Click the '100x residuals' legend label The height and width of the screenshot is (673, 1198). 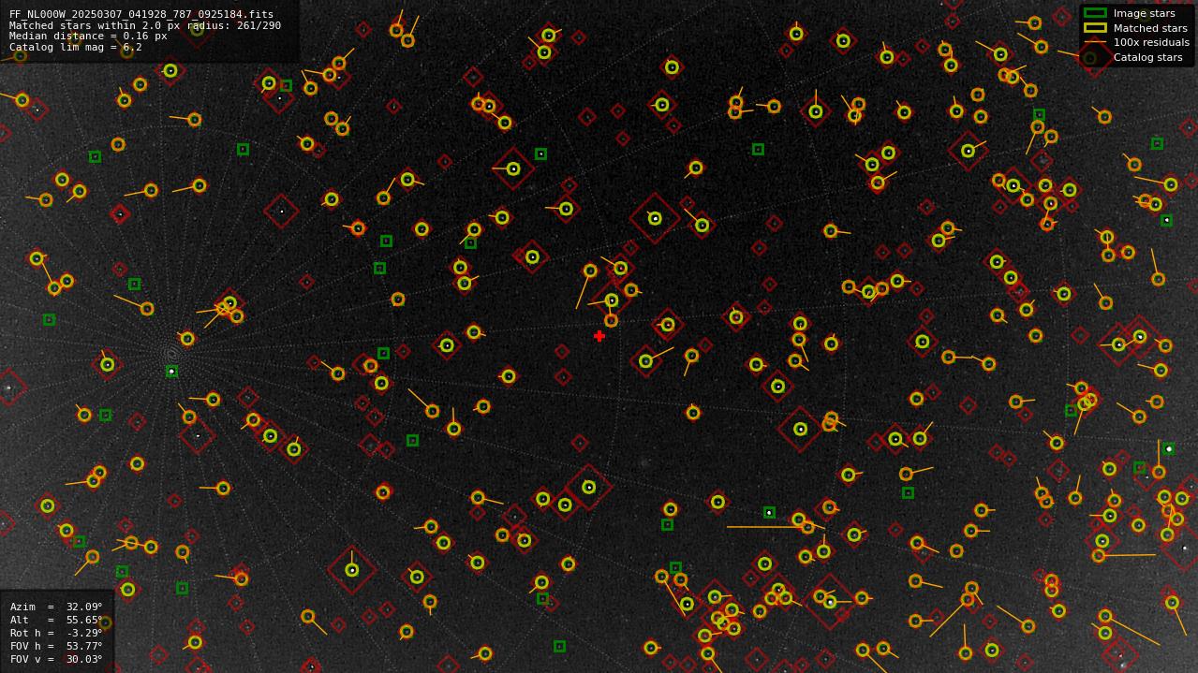[x=1151, y=42]
